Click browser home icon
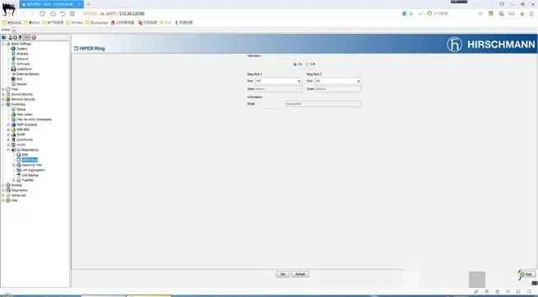The width and height of the screenshot is (538, 297). coord(53,13)
